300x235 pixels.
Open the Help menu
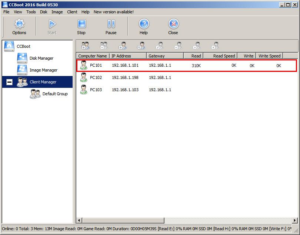85,12
